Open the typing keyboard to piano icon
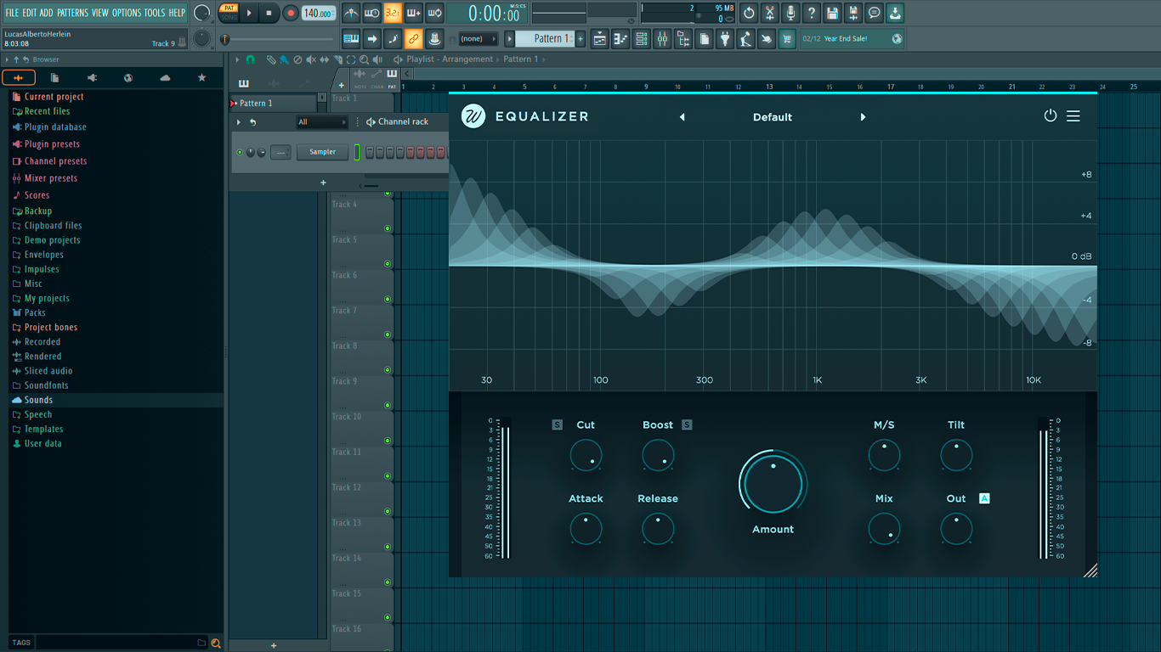 (351, 38)
